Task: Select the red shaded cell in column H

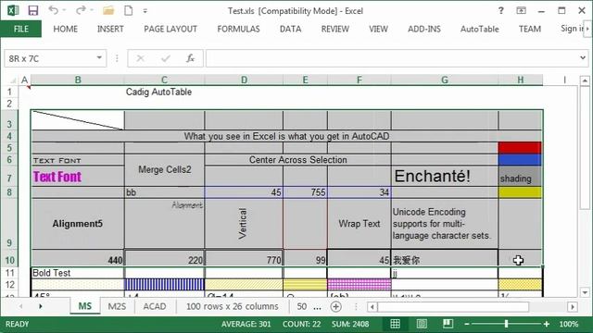Action: [x=520, y=148]
